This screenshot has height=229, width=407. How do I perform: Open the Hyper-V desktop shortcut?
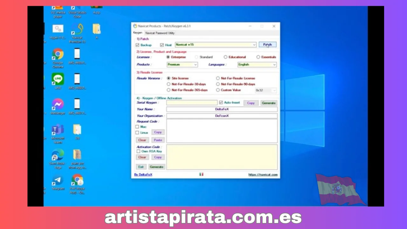coord(58,32)
